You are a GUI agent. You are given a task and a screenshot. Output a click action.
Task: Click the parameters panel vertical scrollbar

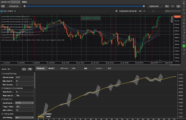coord(35,80)
